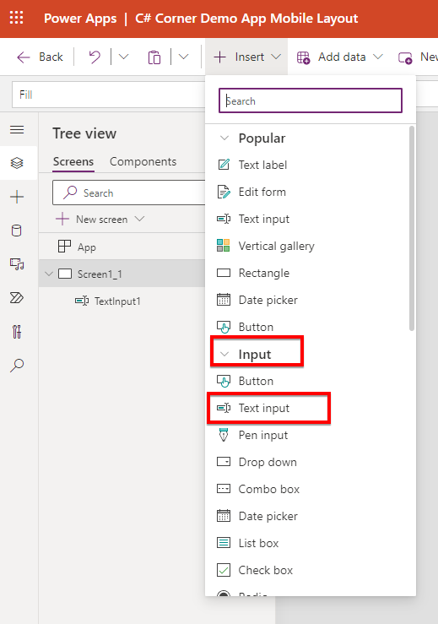Click the Paste clipboard icon
Screen dimensions: 438x624
(x=154, y=57)
